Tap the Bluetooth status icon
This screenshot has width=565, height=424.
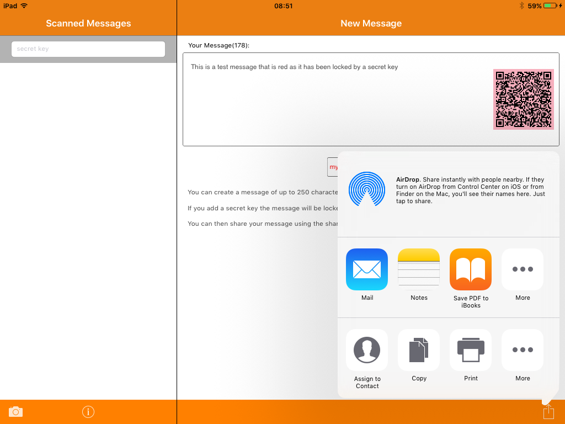pos(521,6)
